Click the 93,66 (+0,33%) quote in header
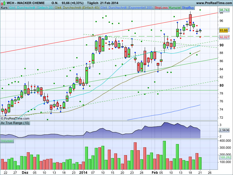 pos(73,3)
